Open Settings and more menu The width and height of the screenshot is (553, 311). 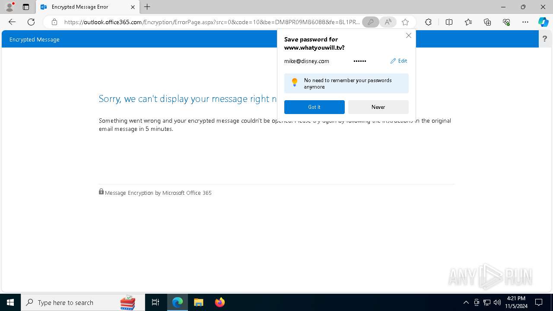click(525, 22)
